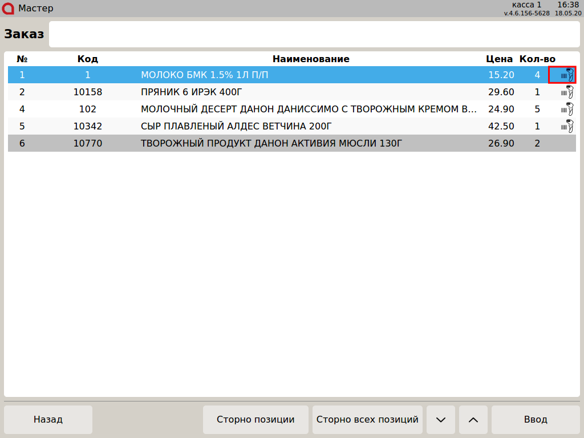The height and width of the screenshot is (438, 584).
Task: Click the scanner icon in ПРЯНИК 6 ИРЭК row
Action: pos(566,92)
